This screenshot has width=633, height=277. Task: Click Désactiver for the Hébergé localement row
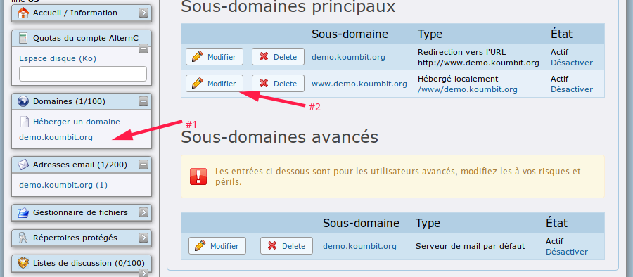[572, 89]
